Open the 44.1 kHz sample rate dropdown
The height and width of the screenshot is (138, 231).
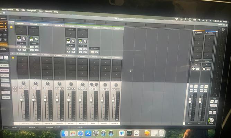[x=32, y=127]
